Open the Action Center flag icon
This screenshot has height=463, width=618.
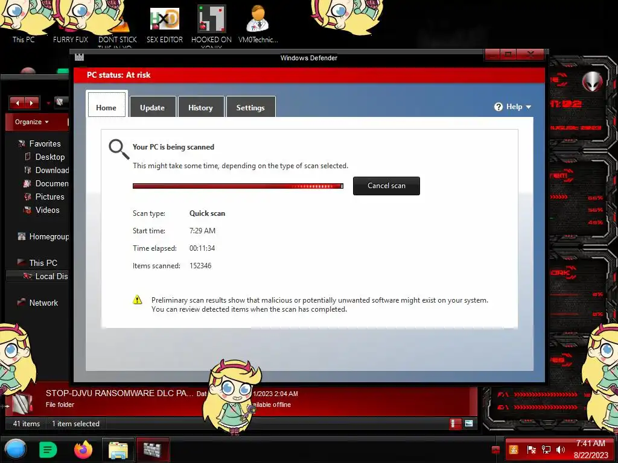coord(531,449)
